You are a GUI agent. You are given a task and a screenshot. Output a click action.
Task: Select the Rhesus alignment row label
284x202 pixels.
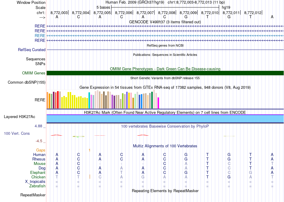39,159
